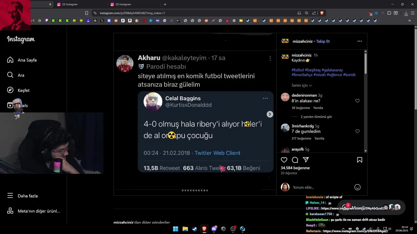Click the Instagram logo in the sidebar

[21, 39]
